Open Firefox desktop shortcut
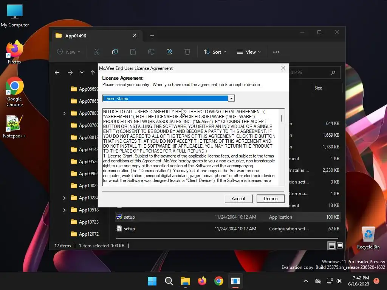The height and width of the screenshot is (290, 387). [15, 52]
